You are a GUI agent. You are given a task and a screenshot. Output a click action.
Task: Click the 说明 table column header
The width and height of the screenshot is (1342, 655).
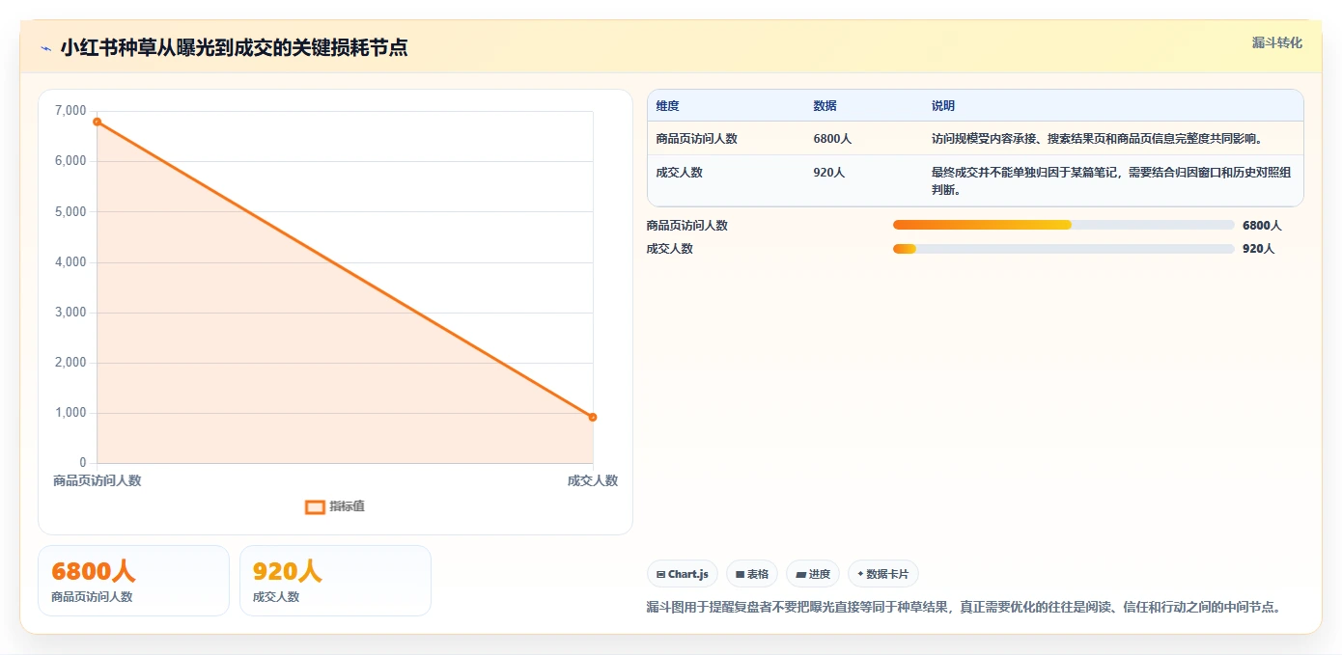(x=943, y=106)
